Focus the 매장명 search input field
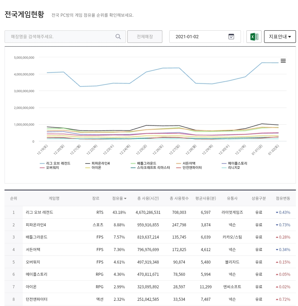298x306 pixels. pos(60,37)
